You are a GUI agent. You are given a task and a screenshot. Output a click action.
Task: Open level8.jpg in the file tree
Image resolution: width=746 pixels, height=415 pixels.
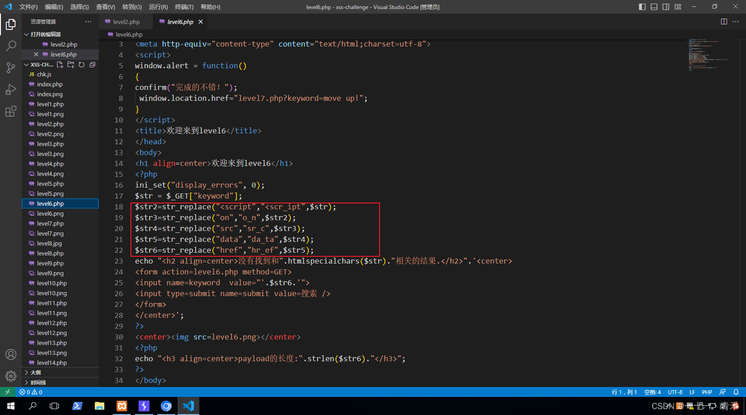pos(60,243)
